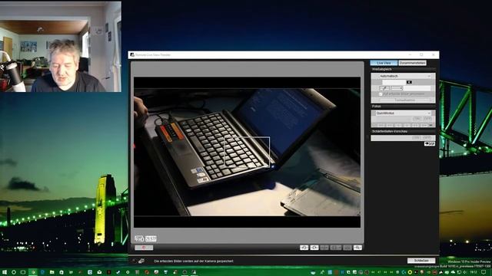The height and width of the screenshot is (276, 492).
Task: Open Cortana search from the taskbar
Action: [x=14, y=272]
